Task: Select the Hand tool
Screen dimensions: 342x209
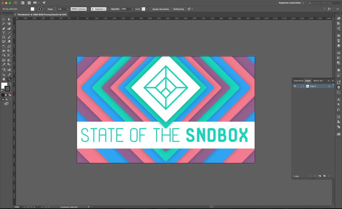Action: pyautogui.click(x=4, y=79)
